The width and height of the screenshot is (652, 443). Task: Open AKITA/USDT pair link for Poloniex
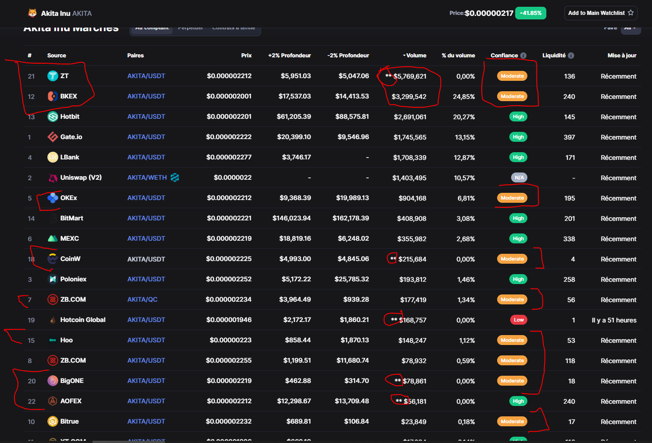(x=146, y=279)
